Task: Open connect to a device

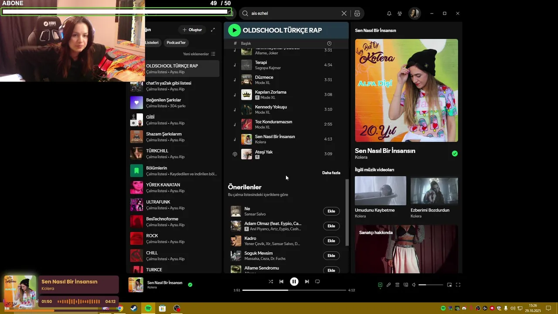Action: click(x=406, y=285)
